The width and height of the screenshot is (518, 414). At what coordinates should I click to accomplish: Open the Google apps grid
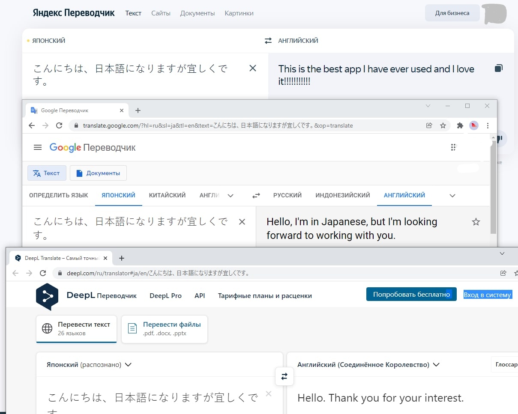453,147
